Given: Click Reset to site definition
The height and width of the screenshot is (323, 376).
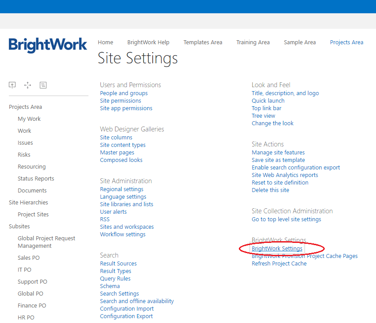Looking at the screenshot, I should (280, 182).
